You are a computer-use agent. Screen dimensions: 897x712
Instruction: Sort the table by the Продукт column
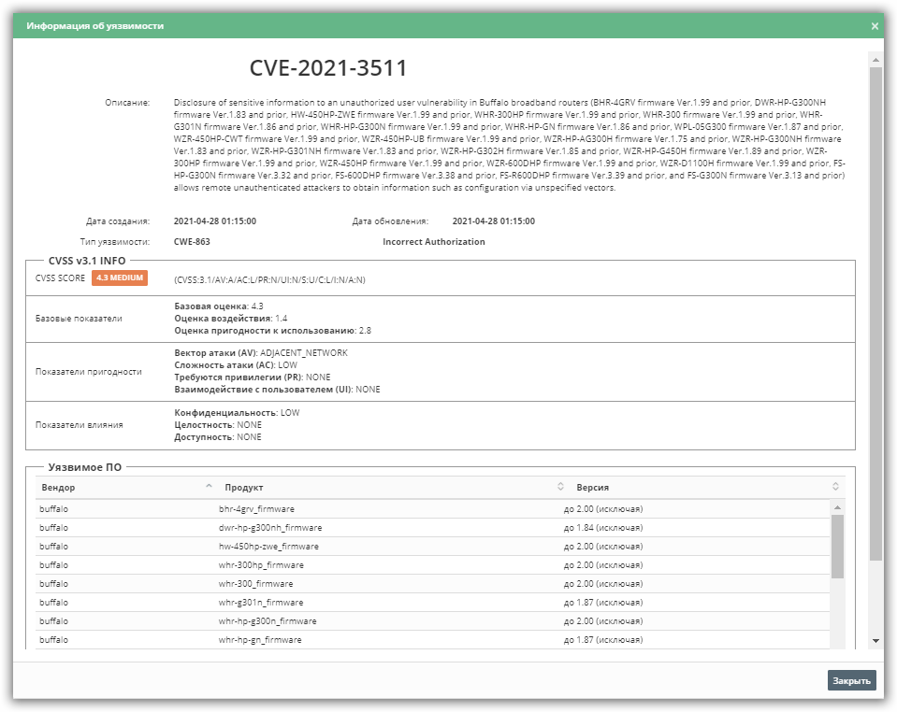coord(394,488)
